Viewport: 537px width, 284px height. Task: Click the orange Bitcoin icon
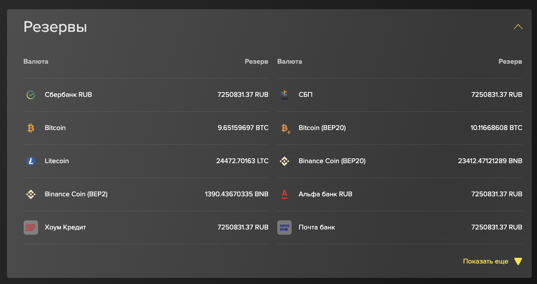click(31, 128)
